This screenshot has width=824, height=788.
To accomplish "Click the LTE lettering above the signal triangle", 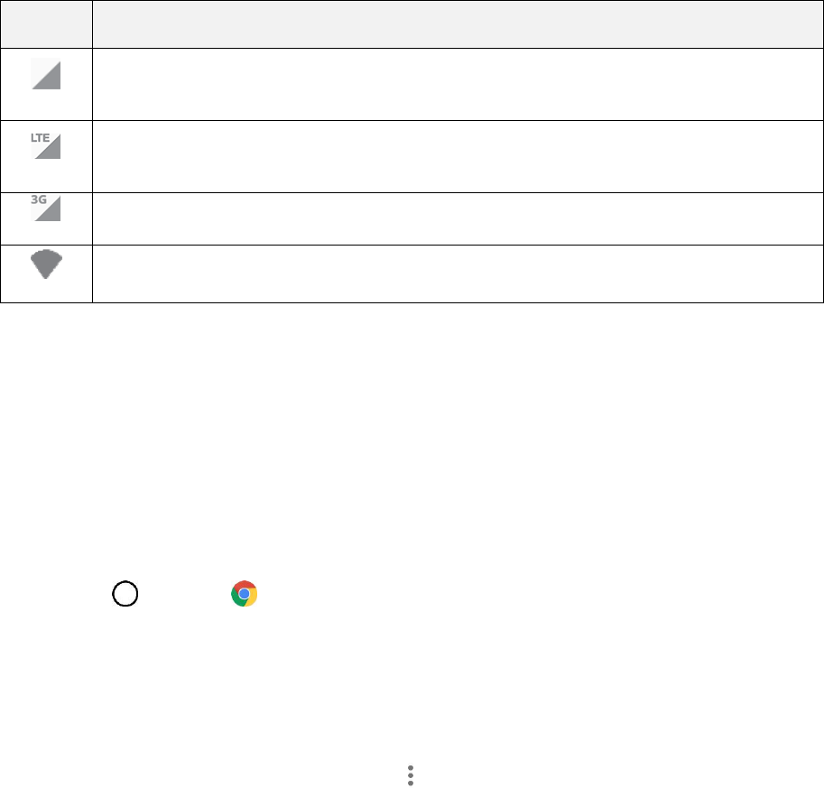I will [x=42, y=135].
